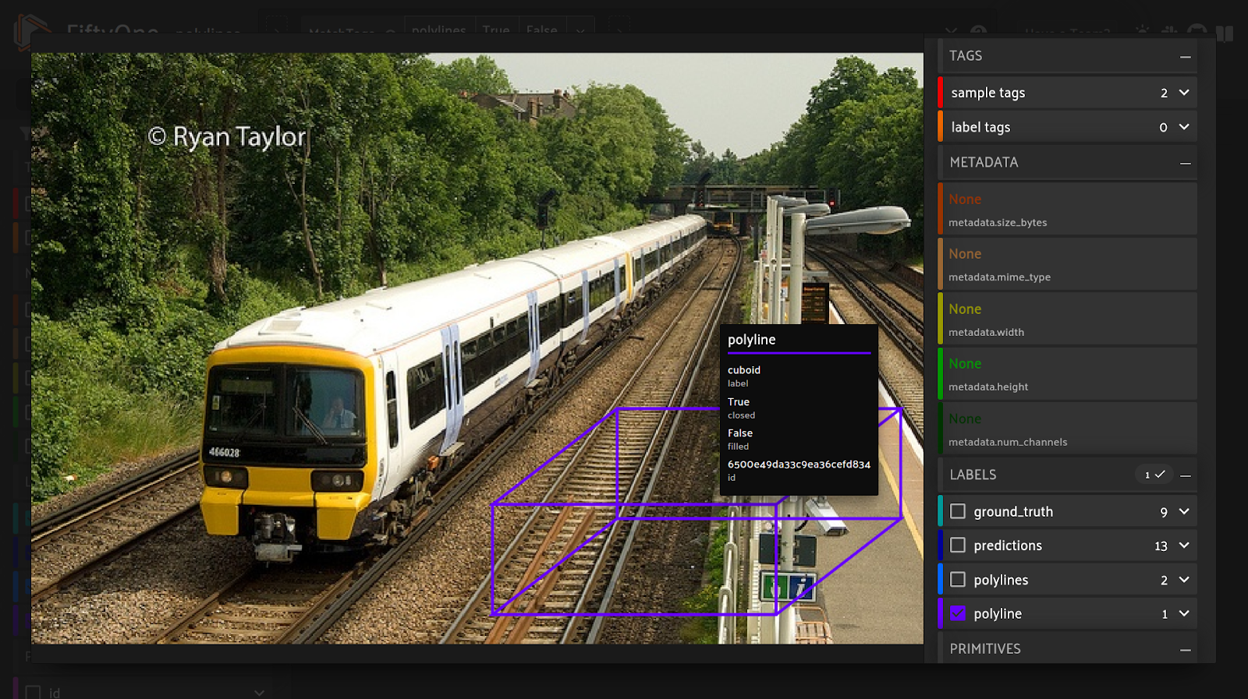Click the predictions count of 13
This screenshot has width=1248, height=699.
click(1161, 546)
